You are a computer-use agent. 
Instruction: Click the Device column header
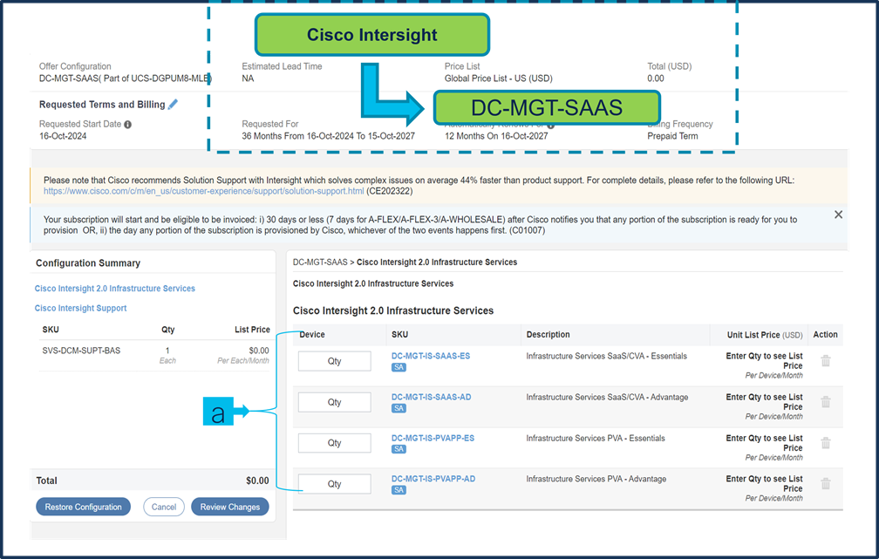click(312, 335)
